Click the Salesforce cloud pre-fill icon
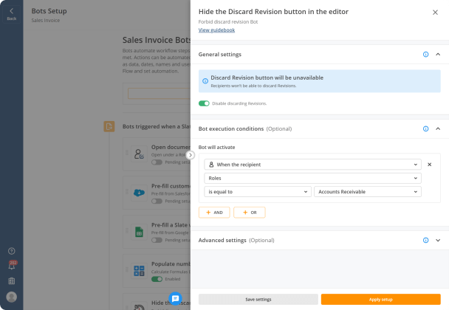This screenshot has height=310, width=449. coord(139,193)
